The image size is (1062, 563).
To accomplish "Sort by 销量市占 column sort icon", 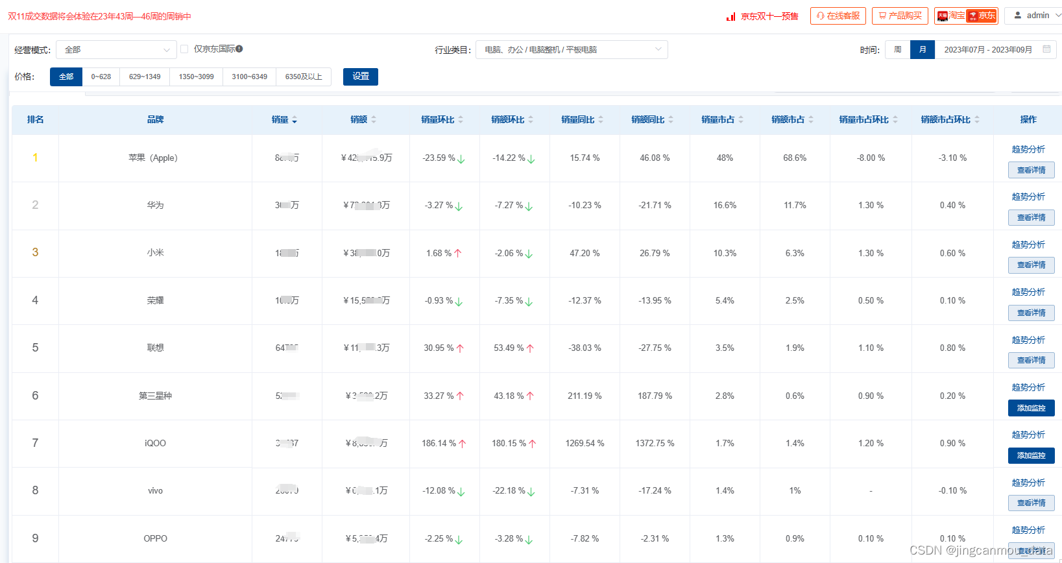I will click(741, 120).
